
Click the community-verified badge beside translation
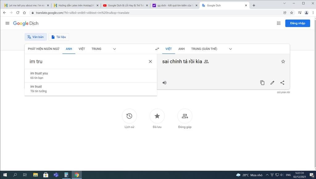[x=206, y=62]
